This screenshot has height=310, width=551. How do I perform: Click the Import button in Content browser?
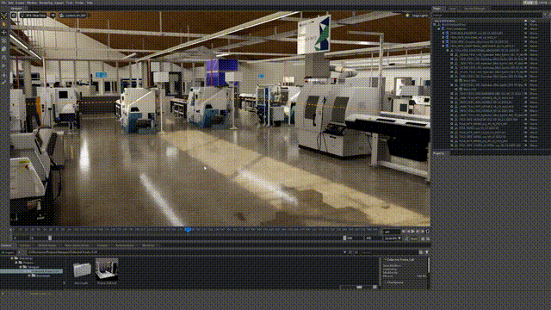8,252
